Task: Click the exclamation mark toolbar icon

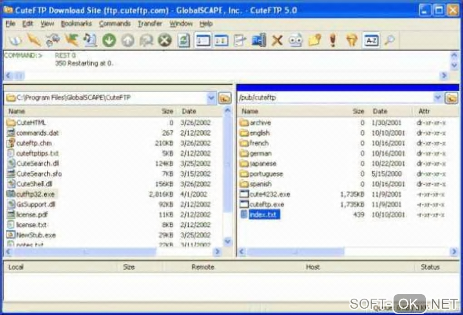Action: (333, 40)
